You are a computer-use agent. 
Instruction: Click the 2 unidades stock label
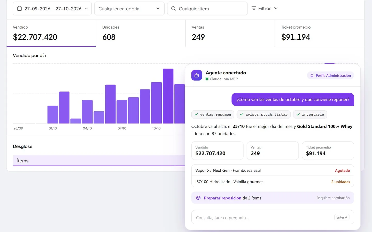point(340,182)
